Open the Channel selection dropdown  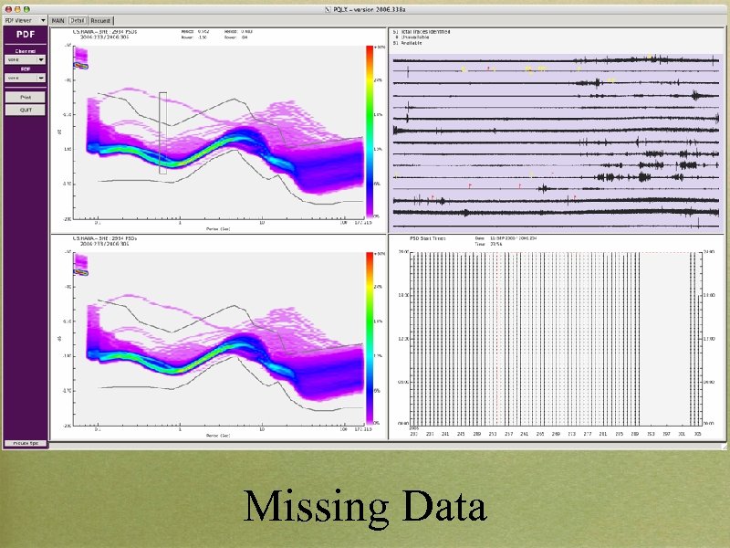click(x=25, y=58)
